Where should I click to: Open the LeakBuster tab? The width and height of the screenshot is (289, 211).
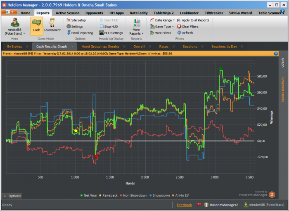pos(189,13)
